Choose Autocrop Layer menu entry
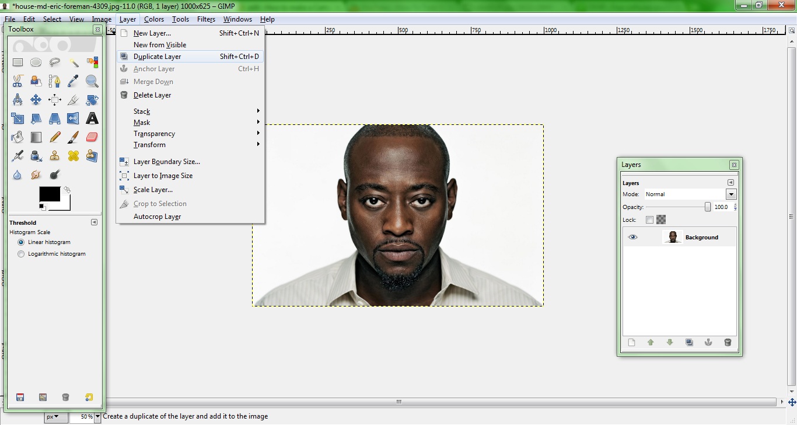 pyautogui.click(x=190, y=217)
